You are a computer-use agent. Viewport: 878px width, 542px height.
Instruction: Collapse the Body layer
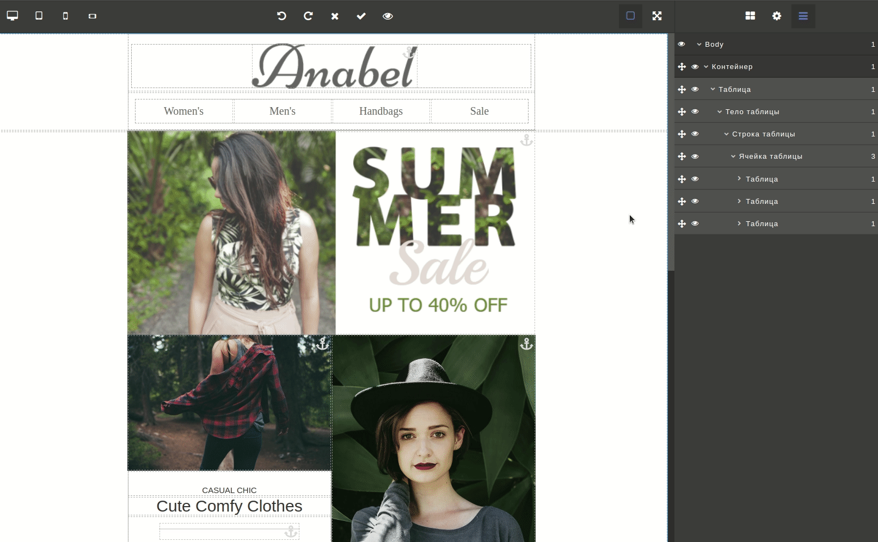coord(699,45)
